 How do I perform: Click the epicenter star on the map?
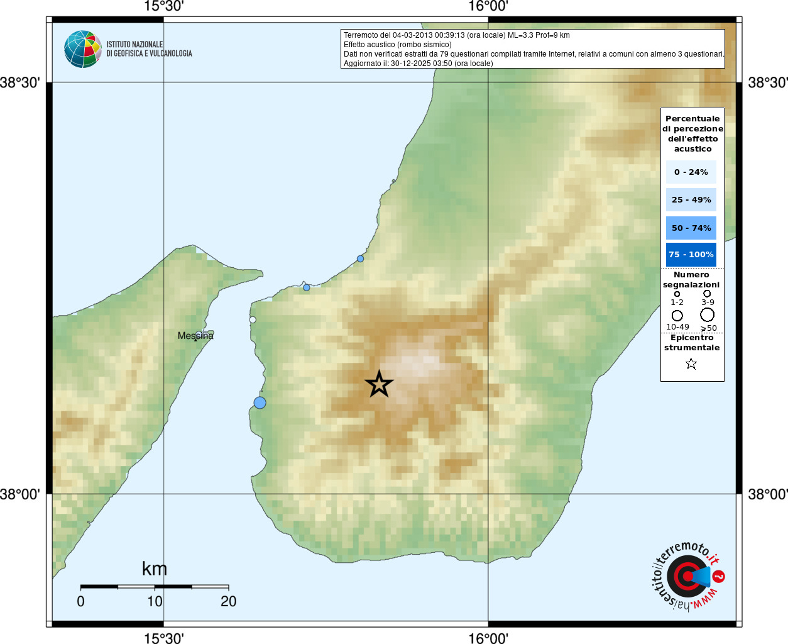(x=379, y=384)
